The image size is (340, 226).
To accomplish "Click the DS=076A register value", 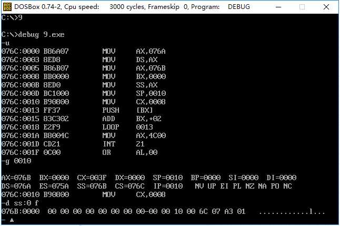I will pos(16,186).
